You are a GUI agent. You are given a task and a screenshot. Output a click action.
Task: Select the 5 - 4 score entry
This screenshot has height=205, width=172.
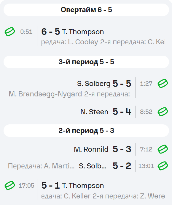(x=122, y=112)
